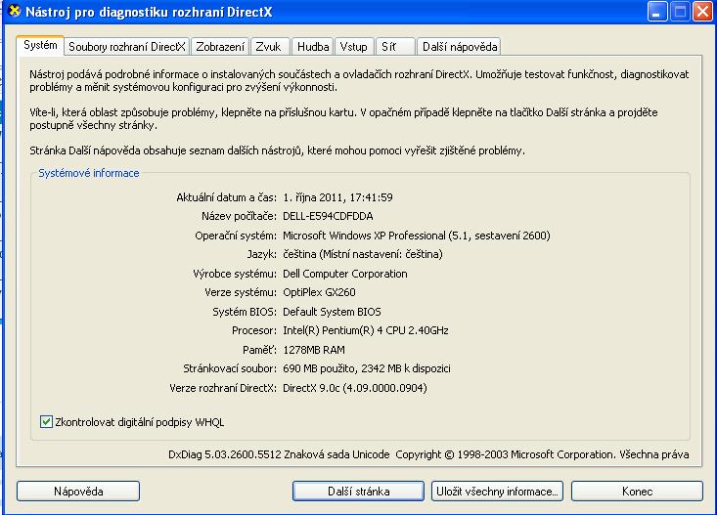The image size is (717, 515).
Task: Click the Výrobce systému label
Action: click(235, 274)
